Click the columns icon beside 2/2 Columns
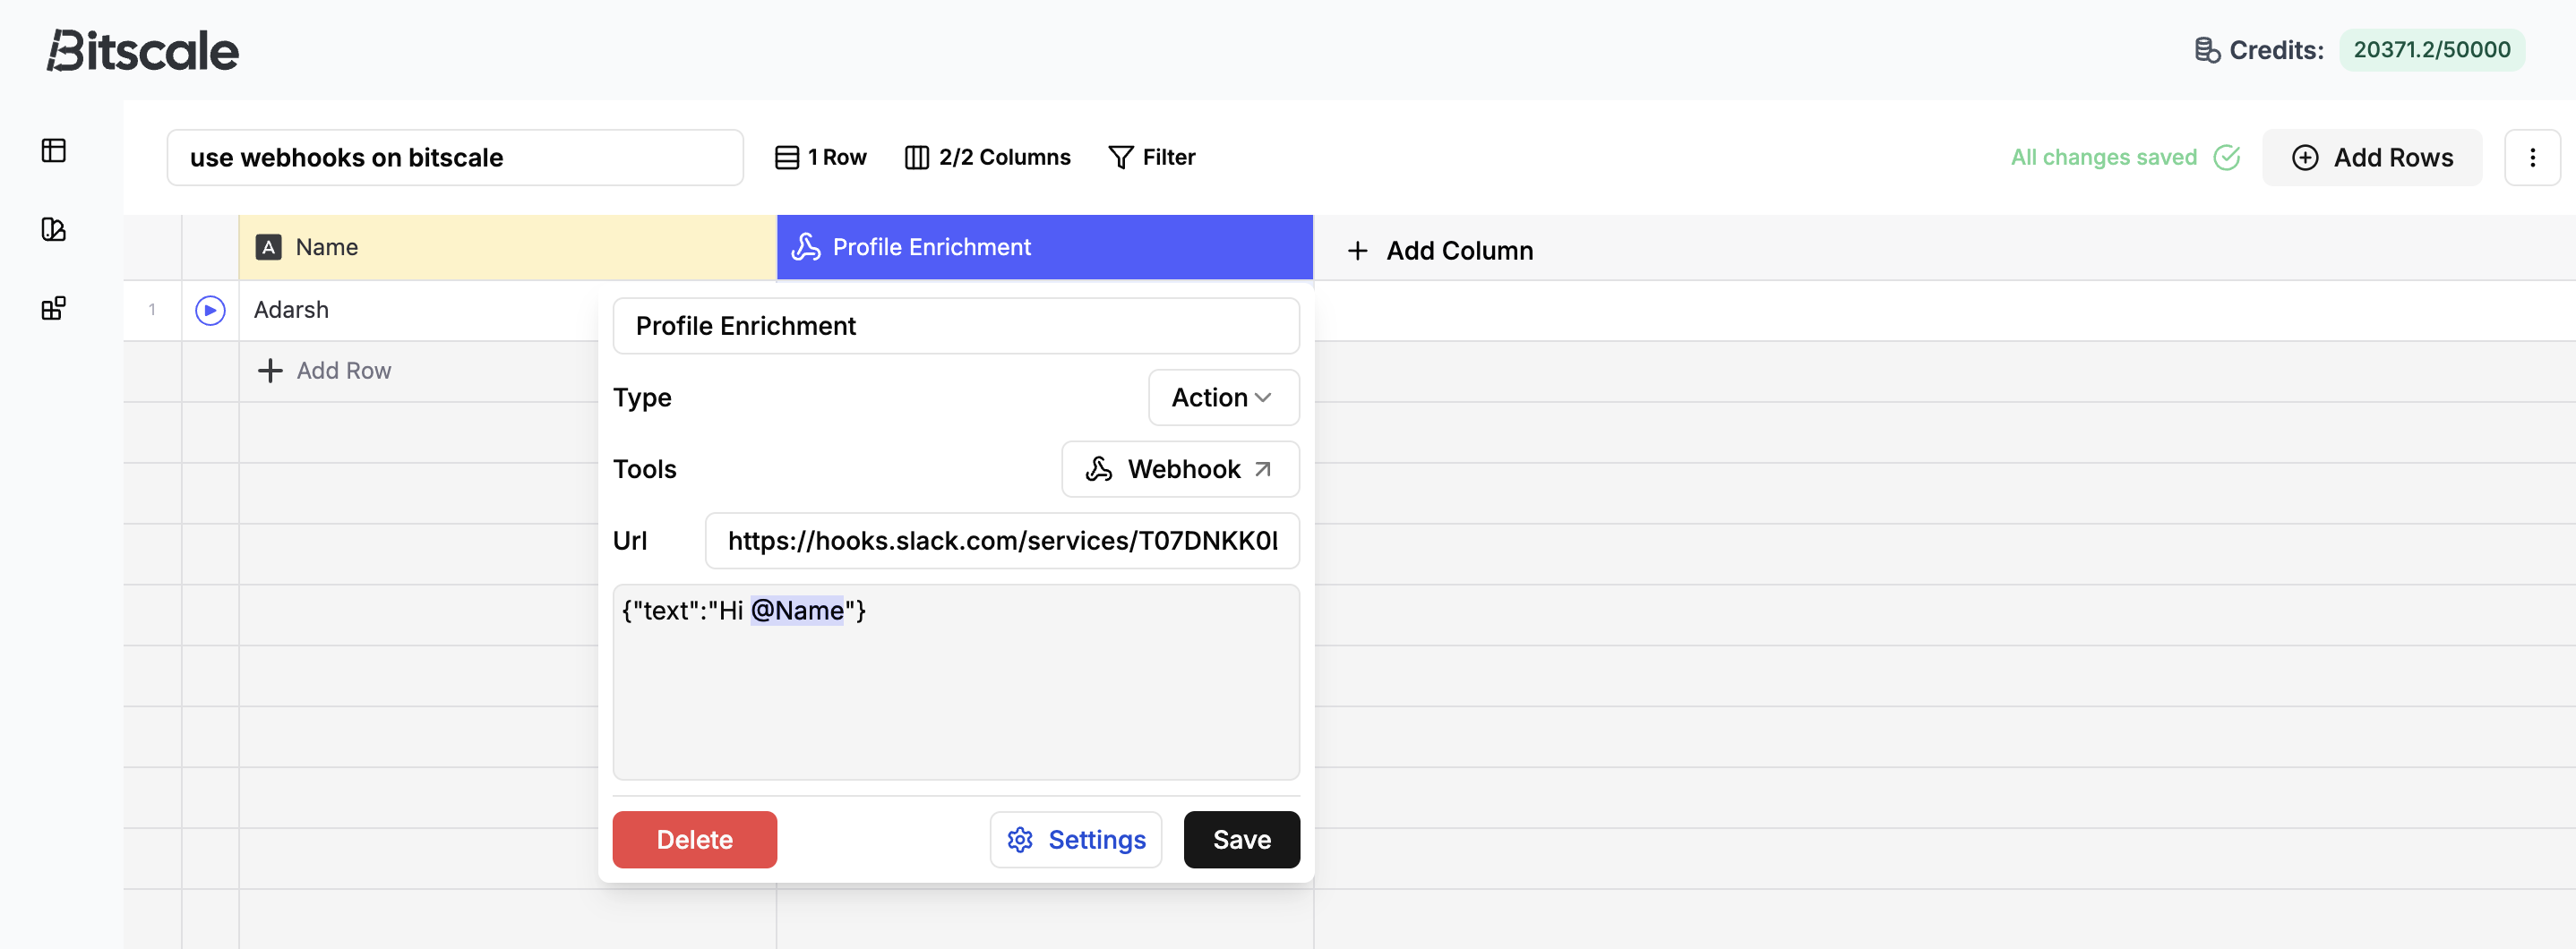 coord(916,157)
